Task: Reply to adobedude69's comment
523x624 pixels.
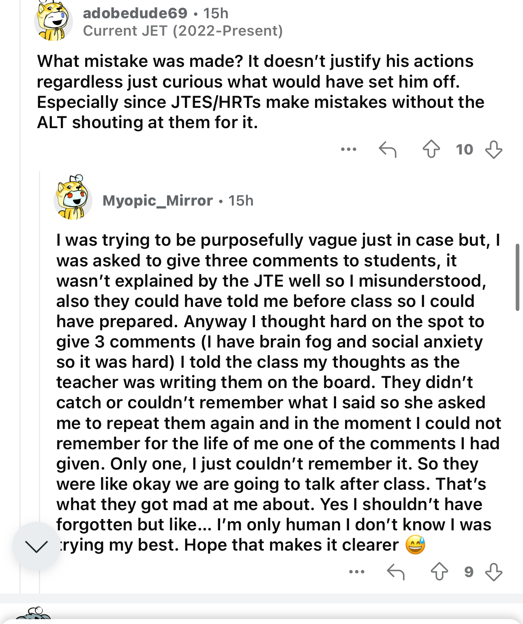Action: coord(388,149)
